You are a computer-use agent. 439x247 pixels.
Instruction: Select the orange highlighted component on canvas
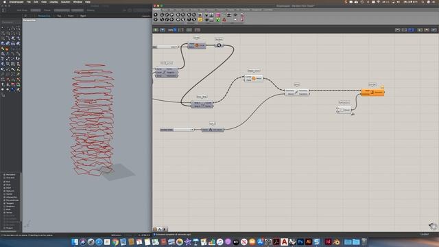(372, 92)
